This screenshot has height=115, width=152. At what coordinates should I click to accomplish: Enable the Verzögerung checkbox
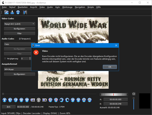(5, 59)
